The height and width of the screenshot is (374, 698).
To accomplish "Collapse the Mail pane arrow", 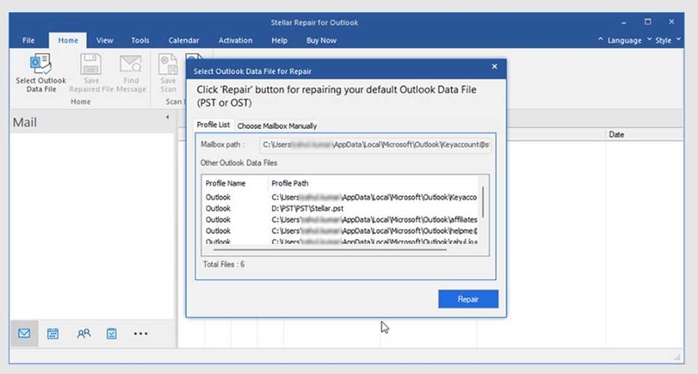I will click(168, 118).
